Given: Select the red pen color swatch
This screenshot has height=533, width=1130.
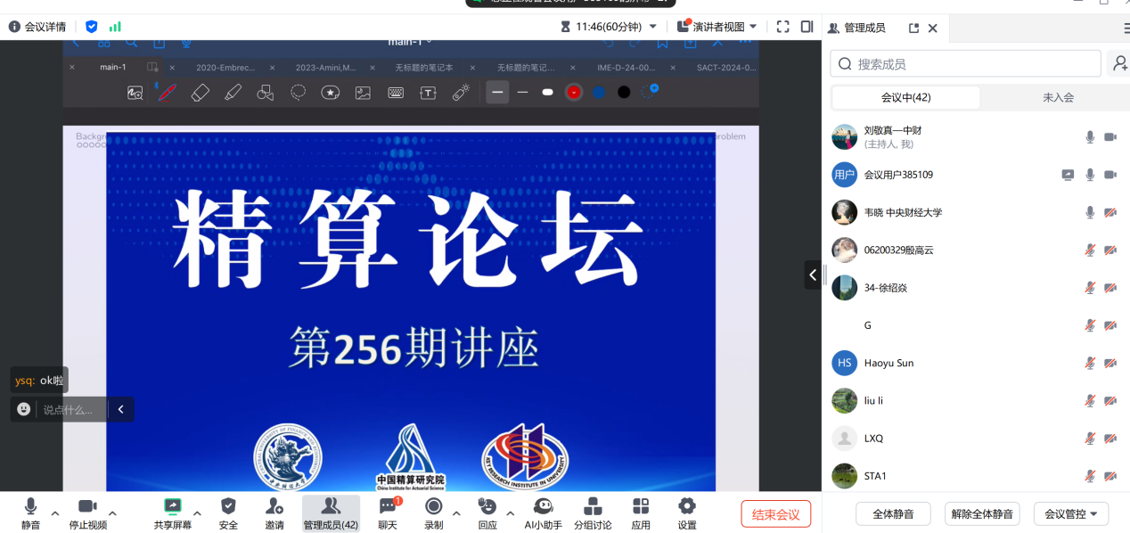Looking at the screenshot, I should (x=574, y=92).
